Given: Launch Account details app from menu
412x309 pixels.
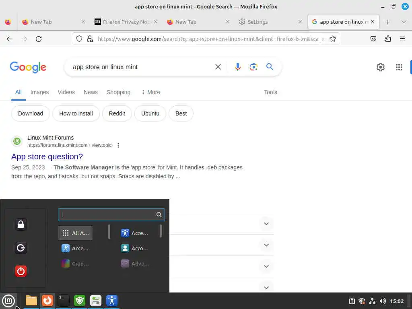Looking at the screenshot, I should (x=135, y=248).
